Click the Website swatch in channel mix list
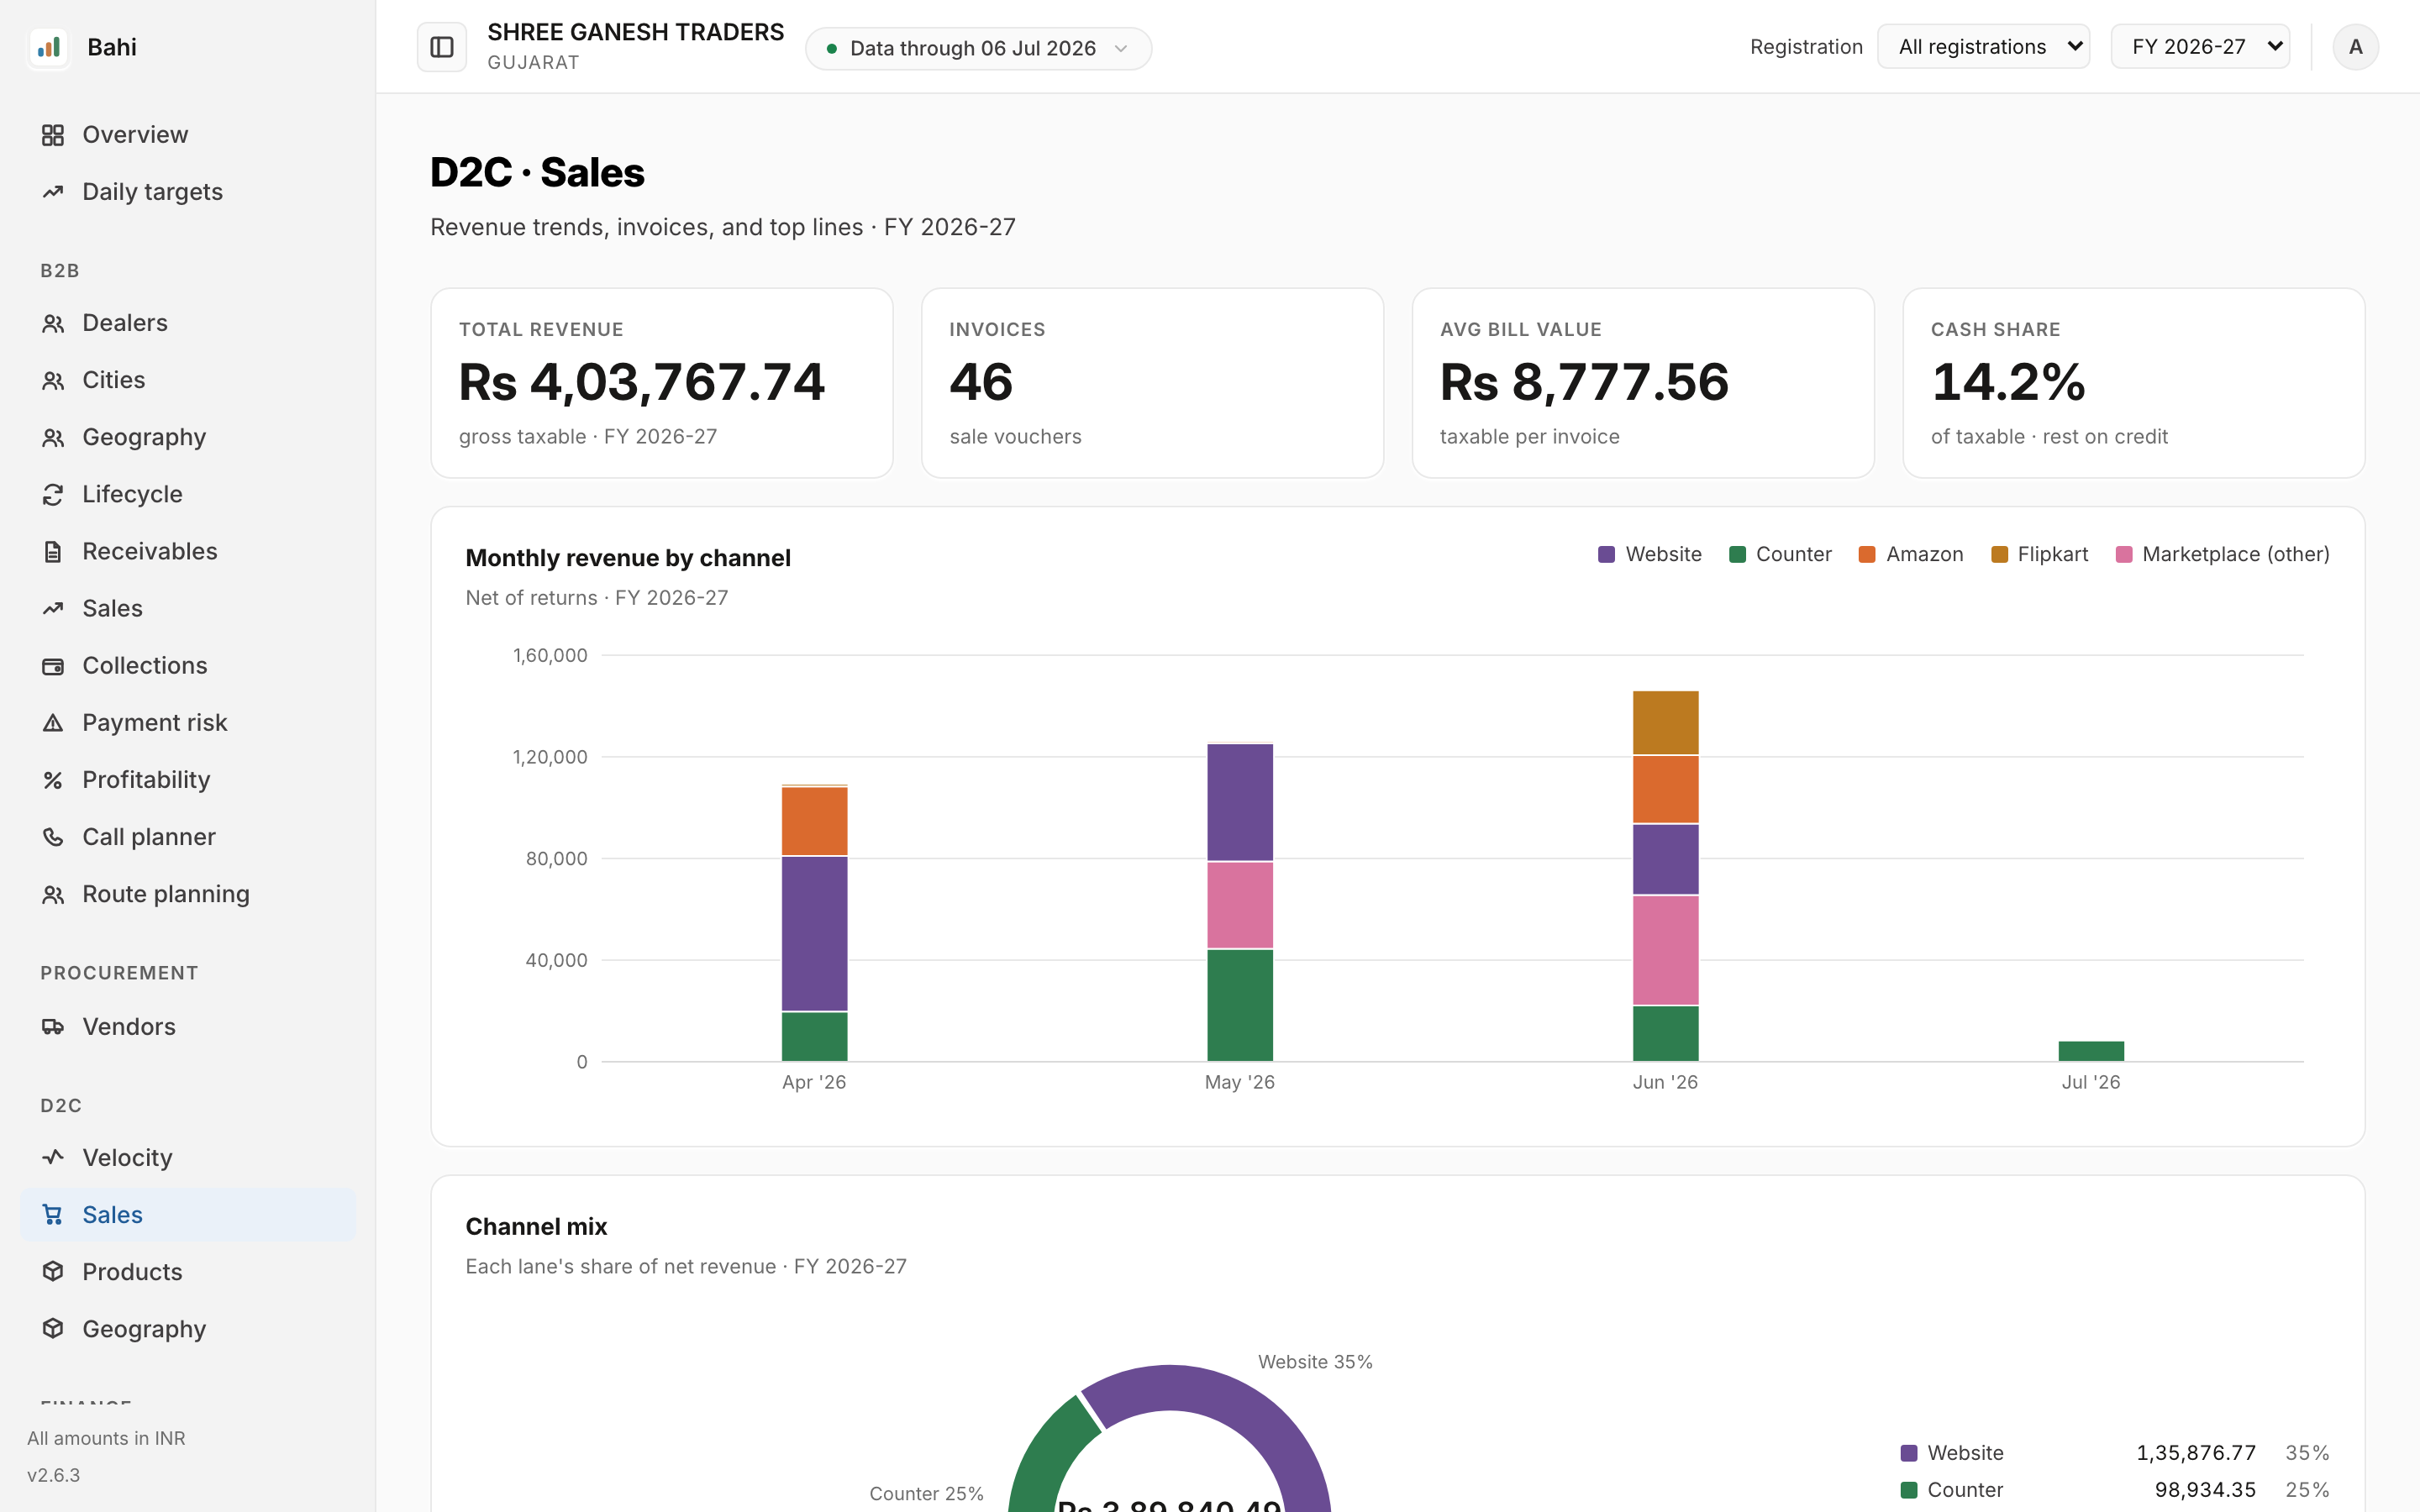The image size is (2420, 1512). (x=1909, y=1453)
